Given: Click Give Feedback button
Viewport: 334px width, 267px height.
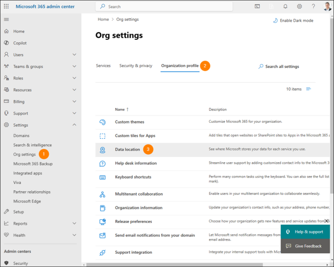Looking at the screenshot, I should coord(305,246).
